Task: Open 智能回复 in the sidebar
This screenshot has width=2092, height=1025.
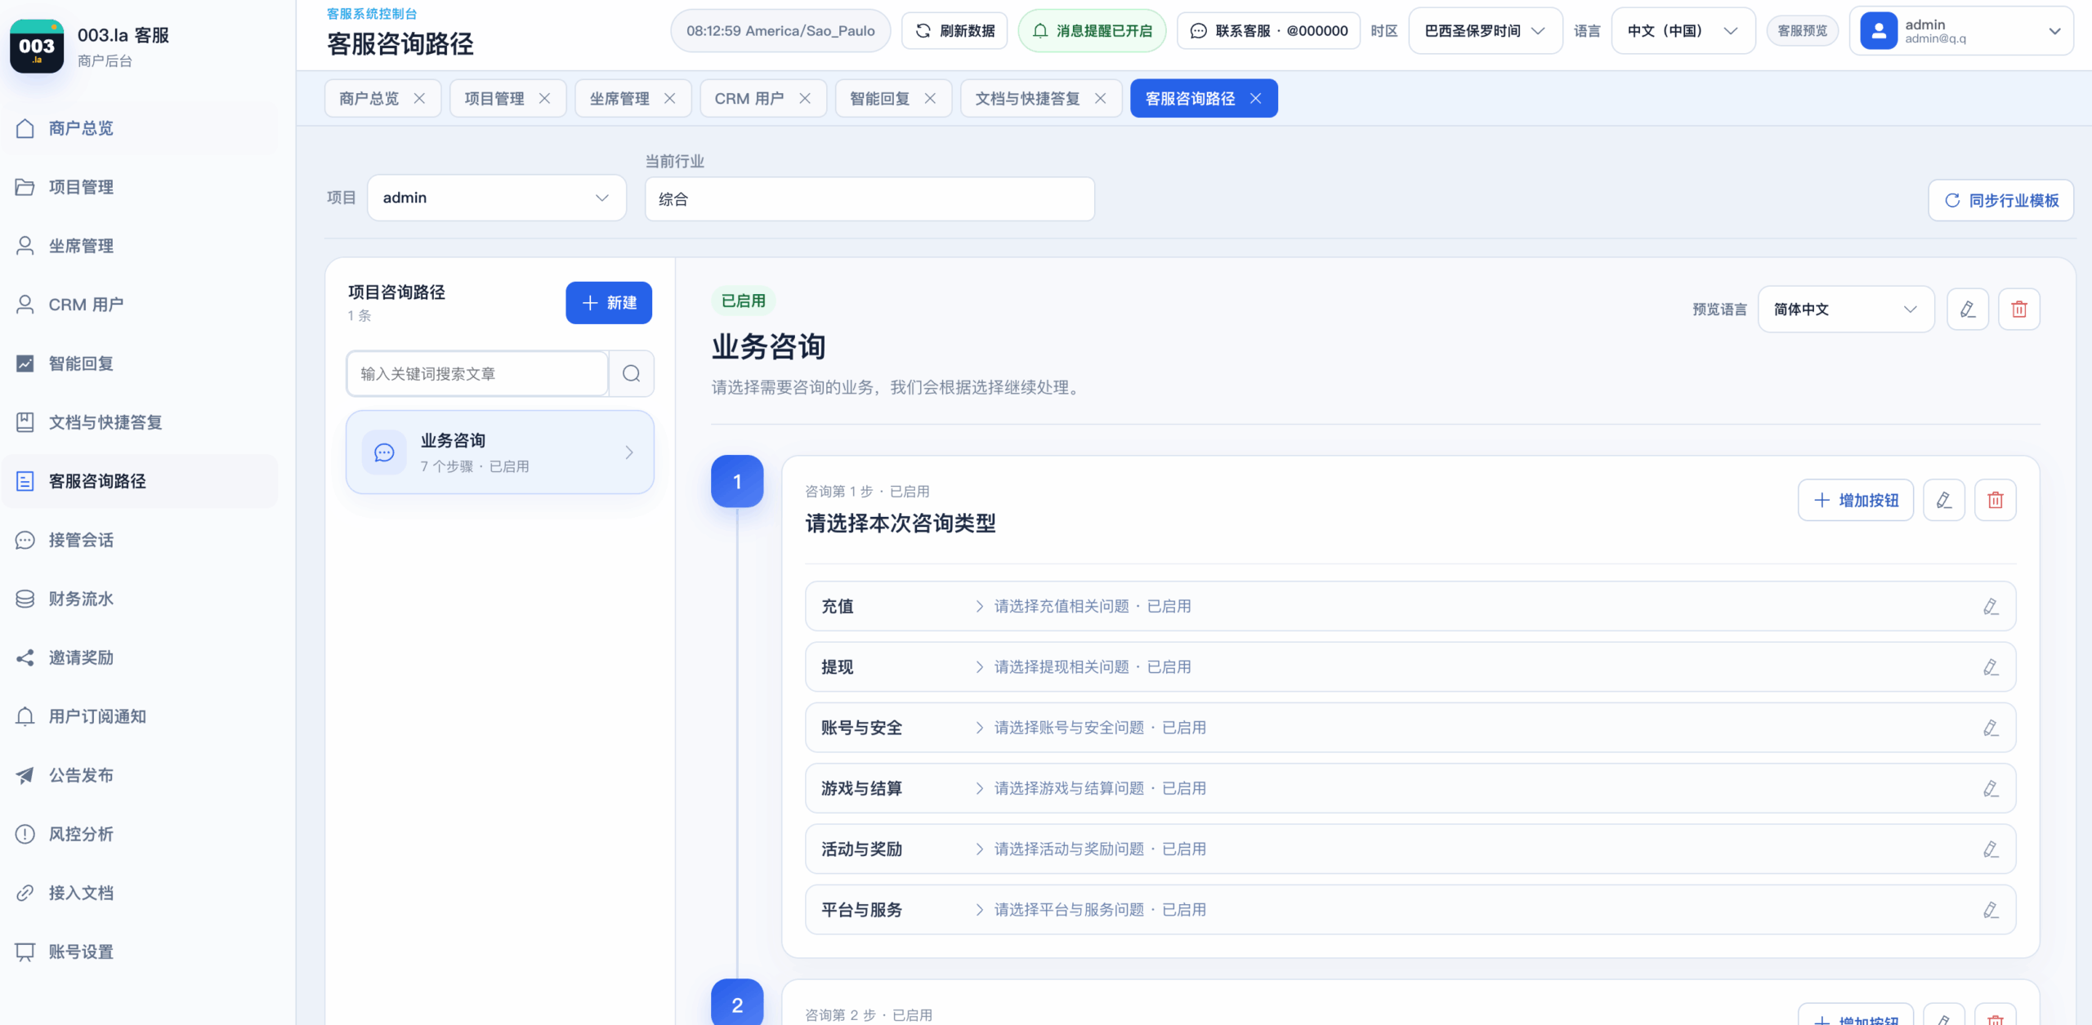Action: [x=139, y=363]
